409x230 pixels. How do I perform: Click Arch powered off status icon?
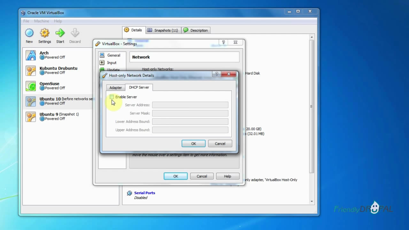[42, 57]
